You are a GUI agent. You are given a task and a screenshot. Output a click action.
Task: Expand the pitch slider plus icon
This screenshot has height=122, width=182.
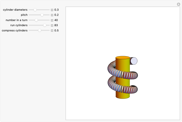point(52,15)
